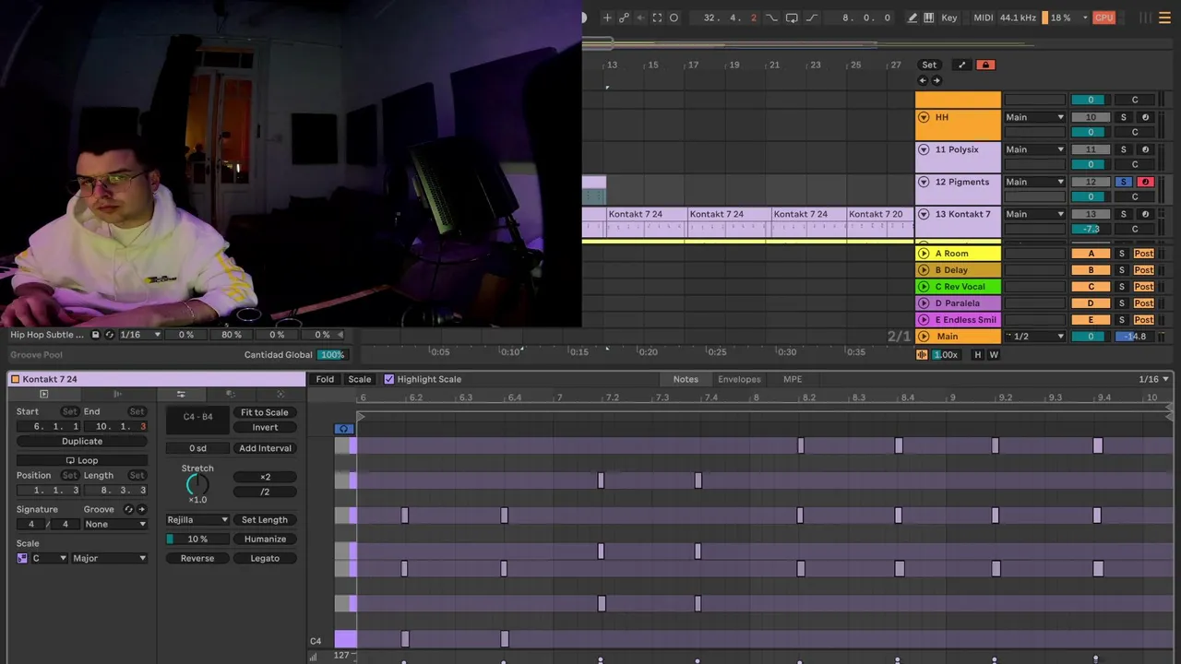Viewport: 1181px width, 664px height.
Task: Collapse the 12 Pigments track
Action: tap(924, 182)
